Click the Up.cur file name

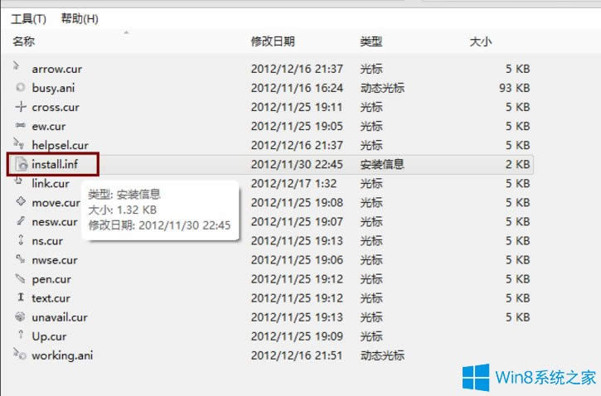click(x=51, y=336)
